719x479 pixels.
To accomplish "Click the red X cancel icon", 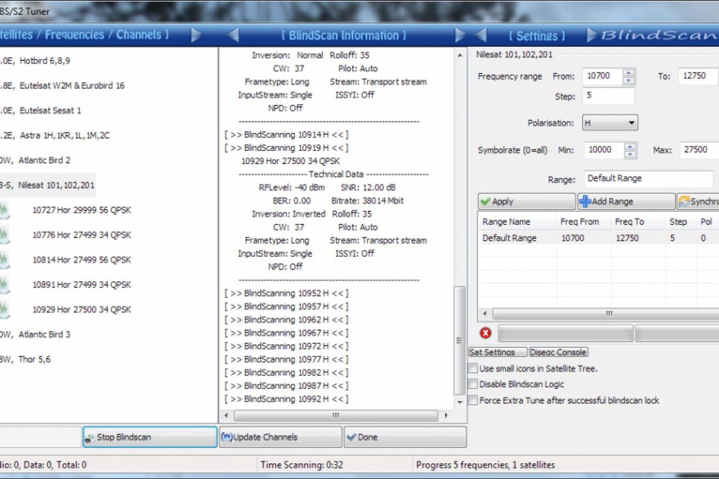I will pyautogui.click(x=485, y=333).
